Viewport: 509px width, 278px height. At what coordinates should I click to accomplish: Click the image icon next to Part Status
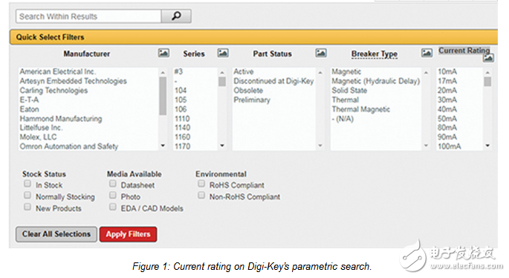(321, 53)
